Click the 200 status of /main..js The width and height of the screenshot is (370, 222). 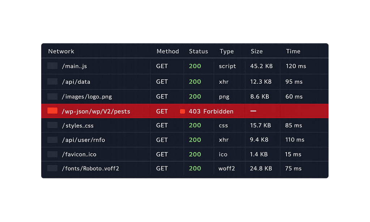tap(195, 66)
